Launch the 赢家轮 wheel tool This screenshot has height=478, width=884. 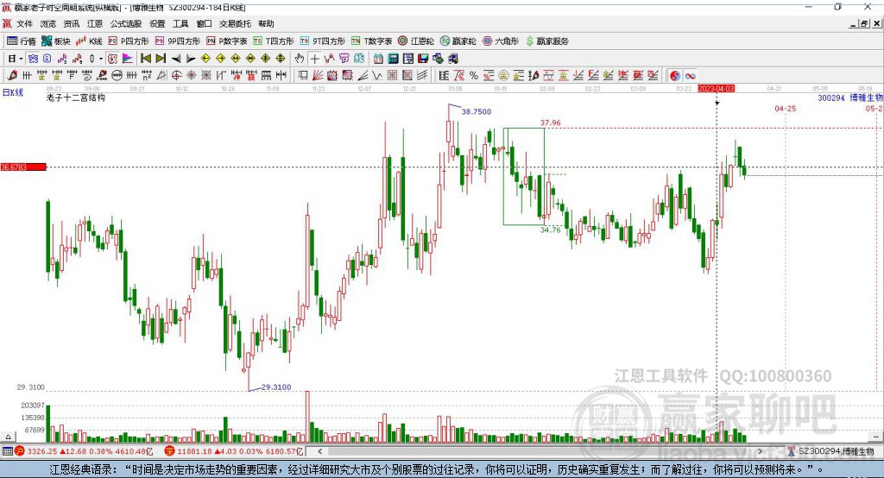458,41
